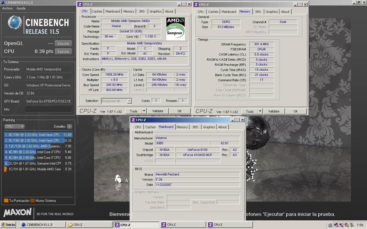Switch to Memory tab in Mainboard window
Viewport: 367px width, 229px height.
(182, 127)
